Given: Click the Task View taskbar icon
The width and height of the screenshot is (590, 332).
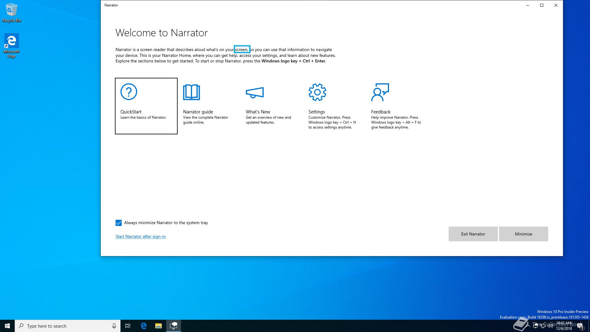Looking at the screenshot, I should tap(128, 326).
